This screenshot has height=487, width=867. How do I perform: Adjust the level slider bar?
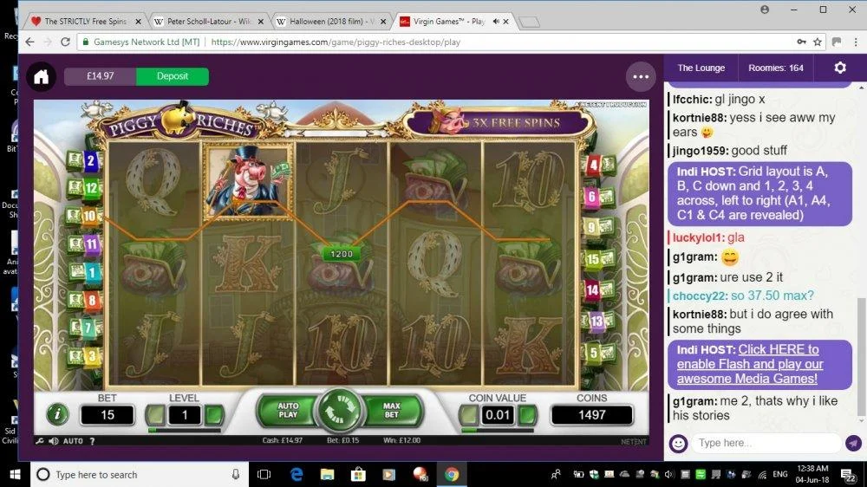click(x=185, y=430)
